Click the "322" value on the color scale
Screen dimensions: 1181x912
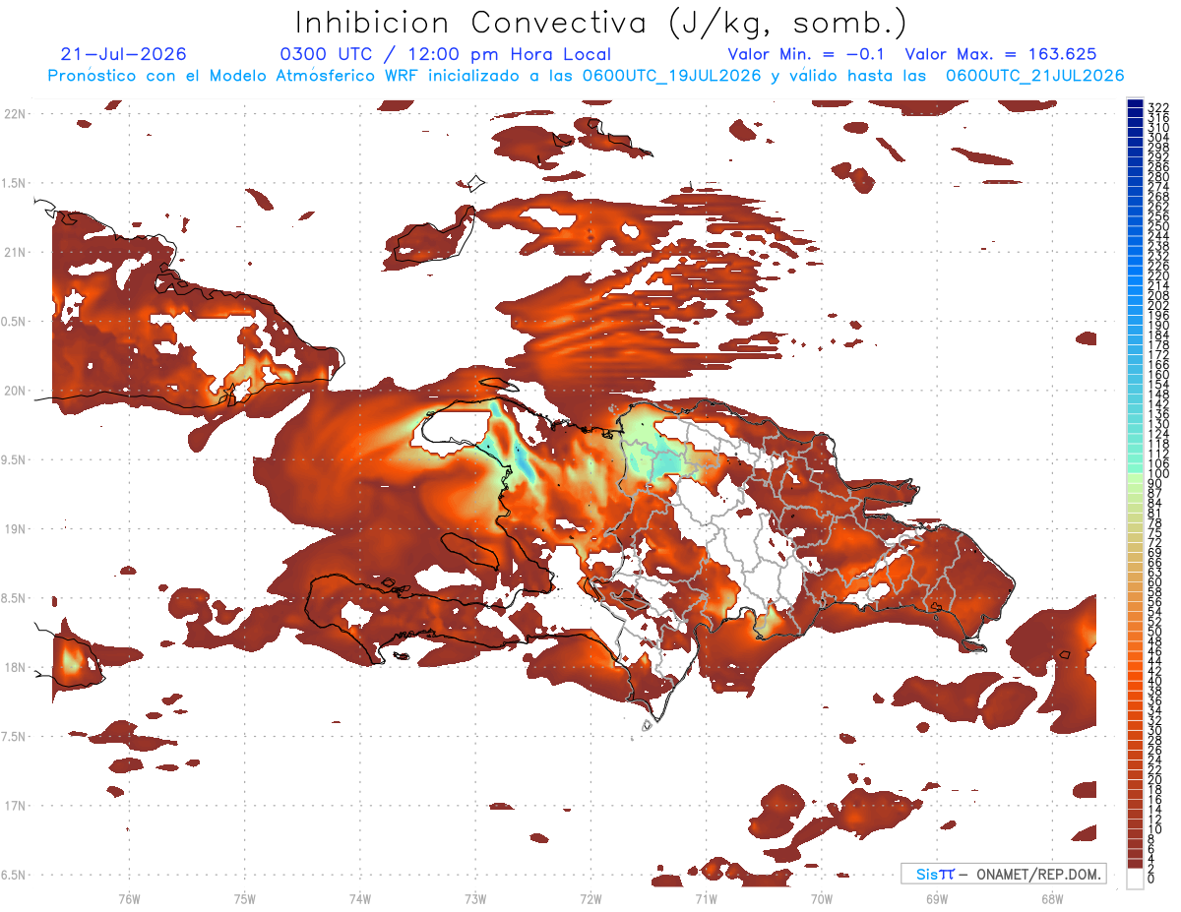pyautogui.click(x=1157, y=106)
